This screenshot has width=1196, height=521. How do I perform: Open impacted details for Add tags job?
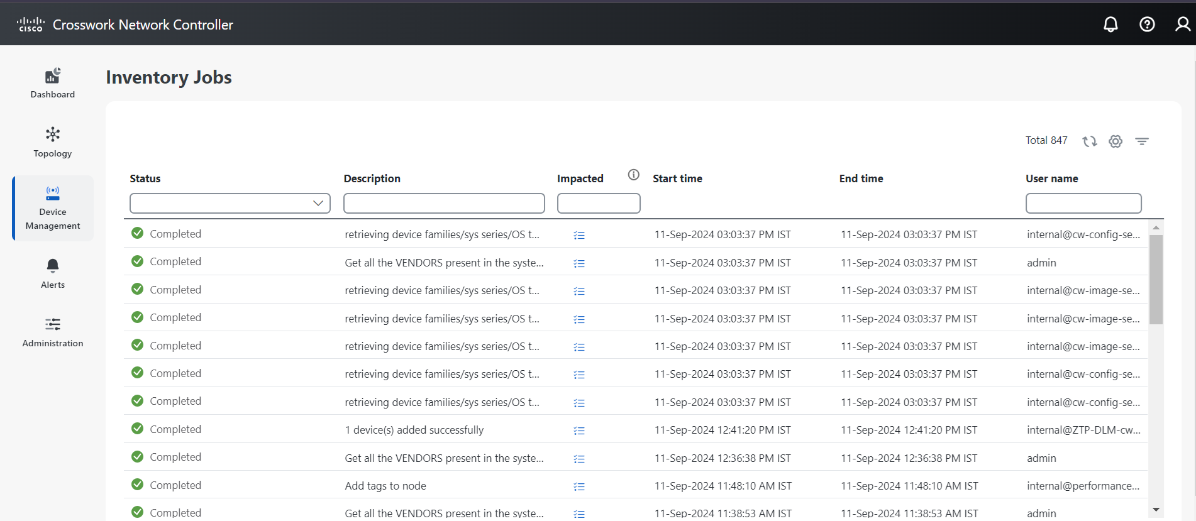(x=579, y=486)
